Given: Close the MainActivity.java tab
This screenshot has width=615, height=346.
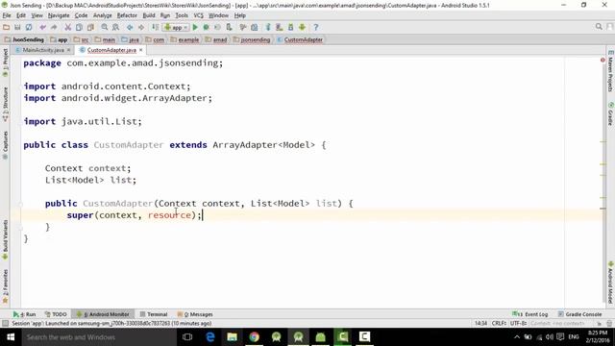Looking at the screenshot, I should pyautogui.click(x=68, y=50).
